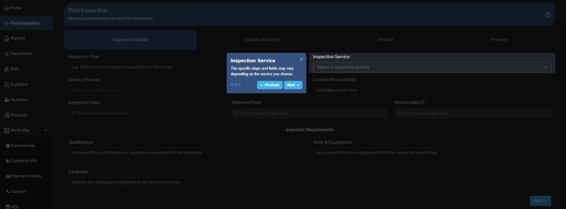Click the Language requirements input
The height and width of the screenshot is (209, 566).
click(x=147, y=182)
